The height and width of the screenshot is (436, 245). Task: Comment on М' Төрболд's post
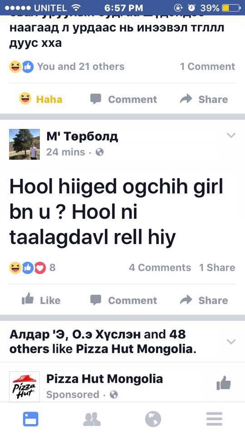[123, 300]
